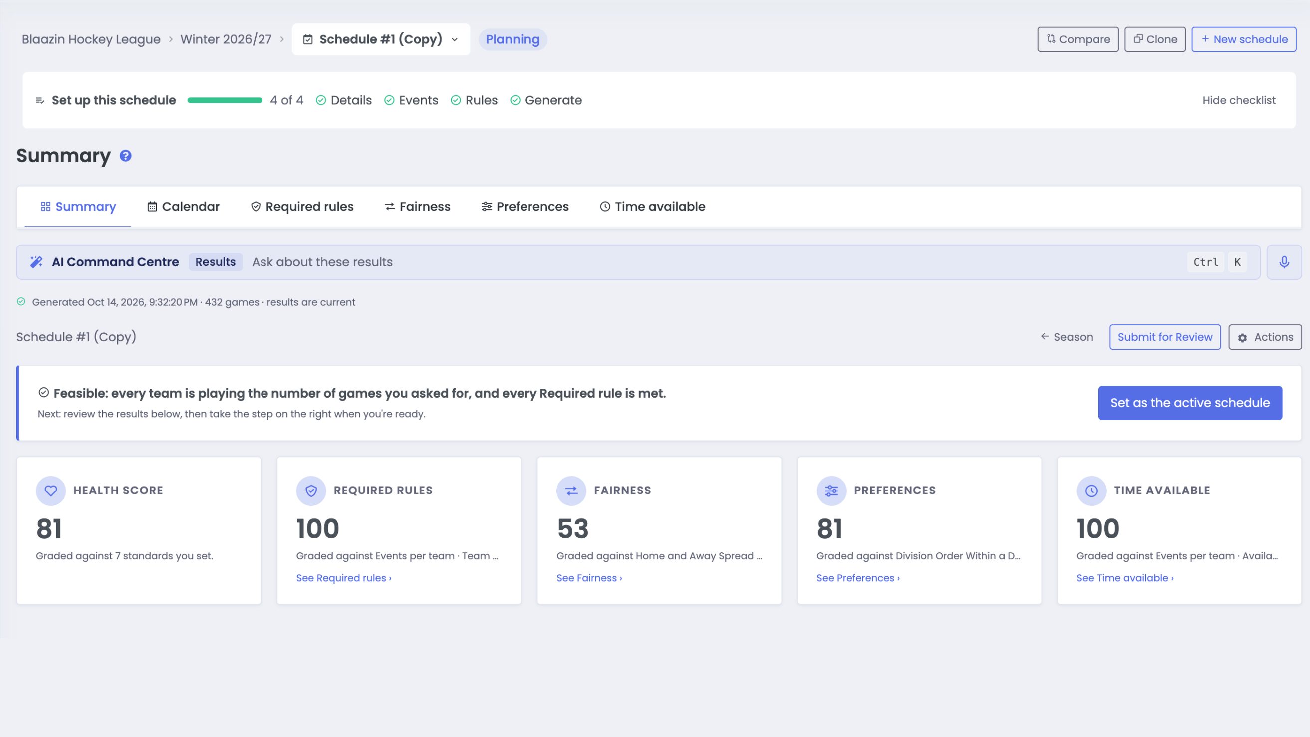
Task: Follow the See Fairness link
Action: coord(589,578)
